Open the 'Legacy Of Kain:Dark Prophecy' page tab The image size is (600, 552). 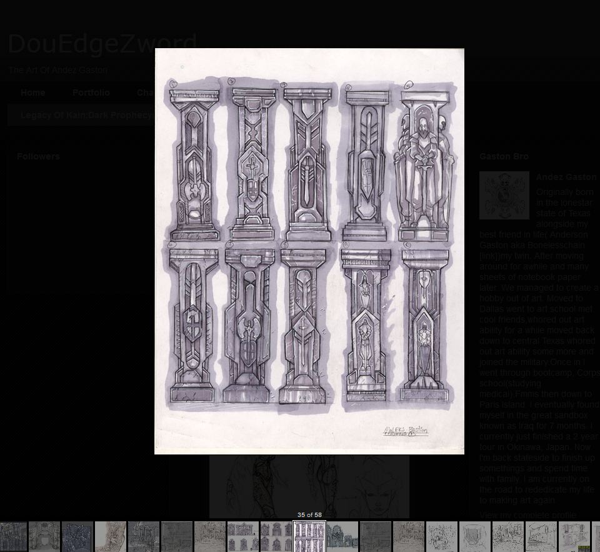coord(86,115)
